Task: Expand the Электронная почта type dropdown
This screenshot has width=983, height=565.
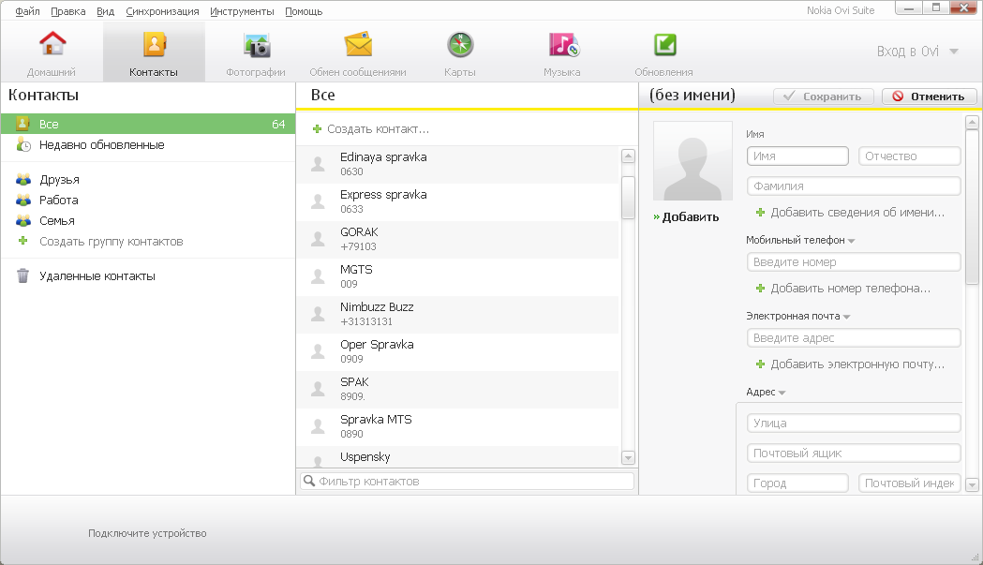Action: tap(847, 317)
